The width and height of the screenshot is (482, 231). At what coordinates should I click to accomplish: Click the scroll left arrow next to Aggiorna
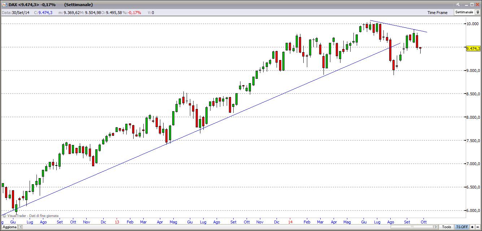(21, 227)
